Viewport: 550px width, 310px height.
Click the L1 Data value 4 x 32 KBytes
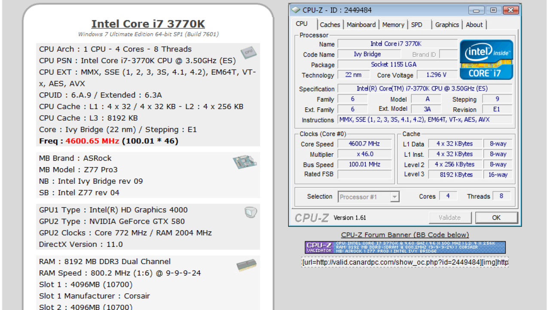tap(455, 144)
